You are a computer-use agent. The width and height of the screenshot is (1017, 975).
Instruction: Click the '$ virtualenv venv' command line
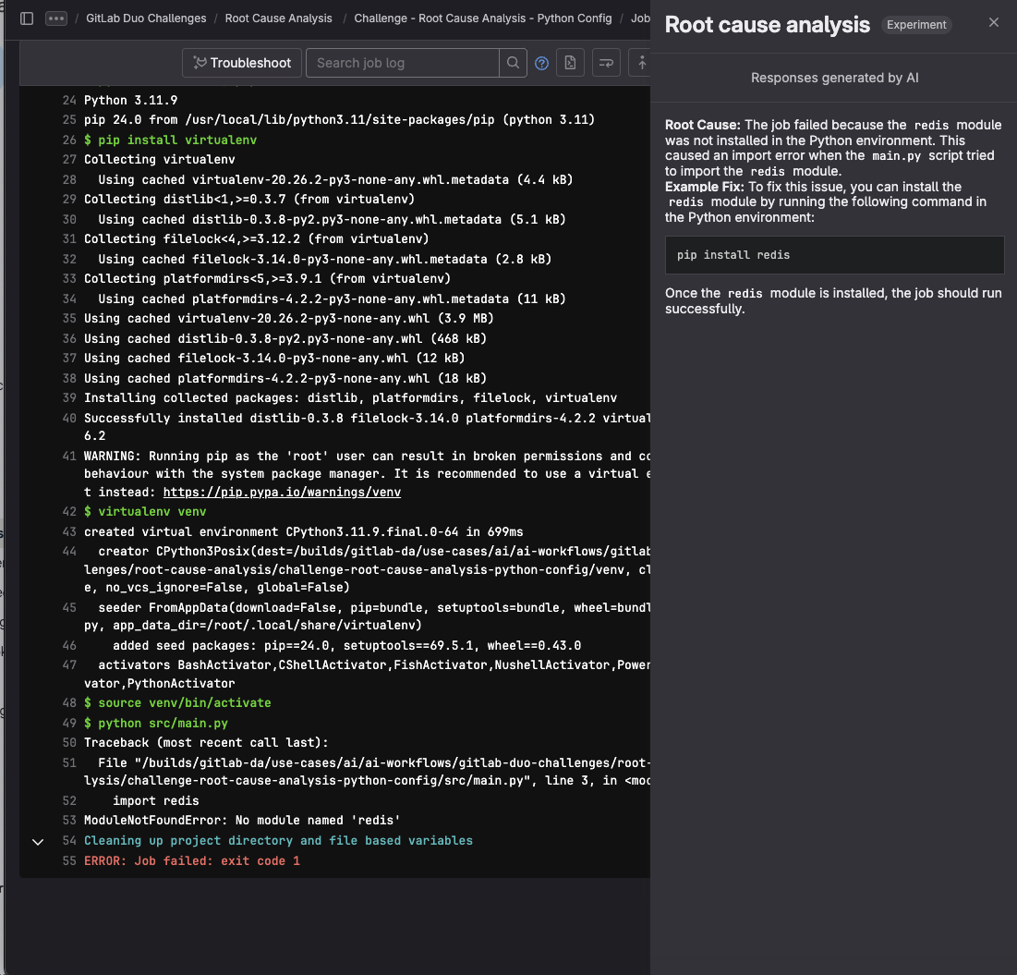tap(145, 511)
